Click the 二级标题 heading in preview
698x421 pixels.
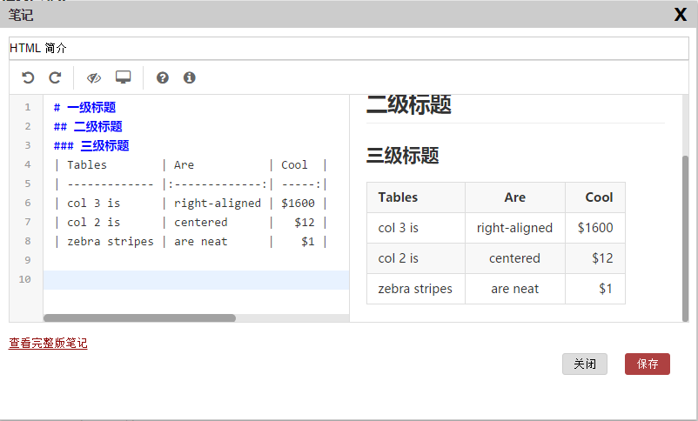409,106
